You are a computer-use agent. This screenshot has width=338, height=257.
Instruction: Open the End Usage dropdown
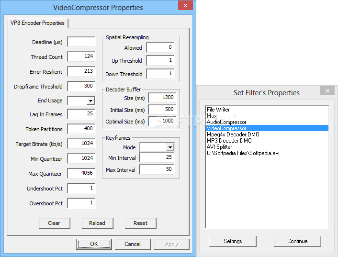pyautogui.click(x=91, y=101)
